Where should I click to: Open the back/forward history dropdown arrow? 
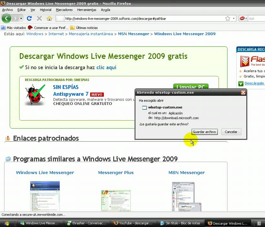pyautogui.click(x=21, y=18)
